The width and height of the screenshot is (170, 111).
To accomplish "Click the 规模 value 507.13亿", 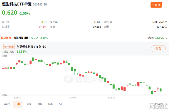I will [x=162, y=27].
